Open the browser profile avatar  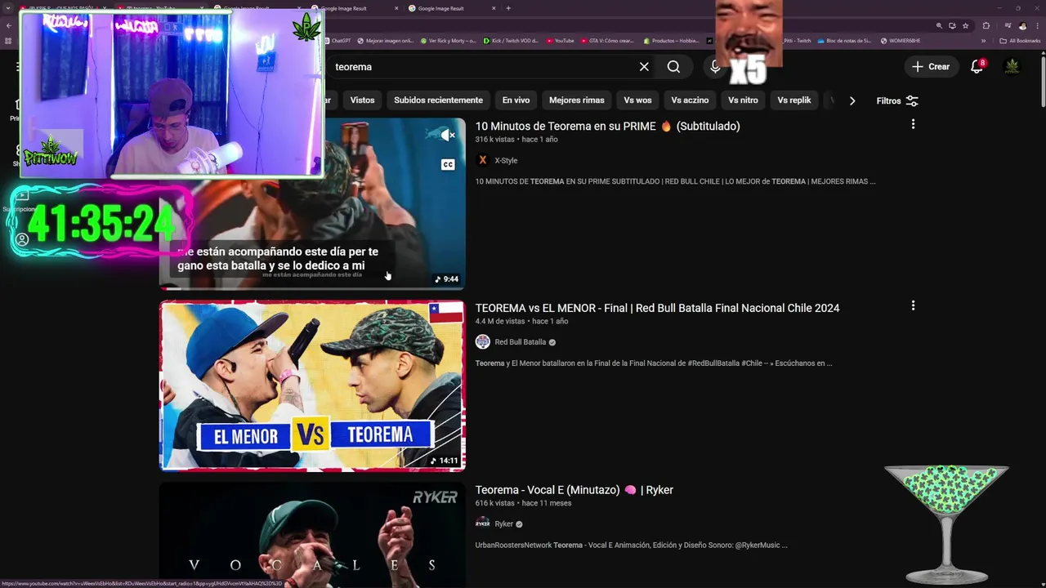pyautogui.click(x=1022, y=25)
